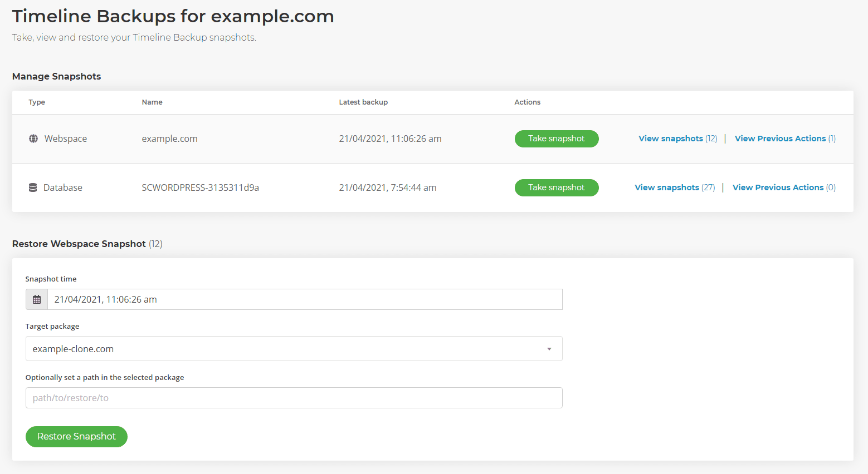Click the Restore Snapshot button
Screen dimensions: 868x474
[x=76, y=437]
